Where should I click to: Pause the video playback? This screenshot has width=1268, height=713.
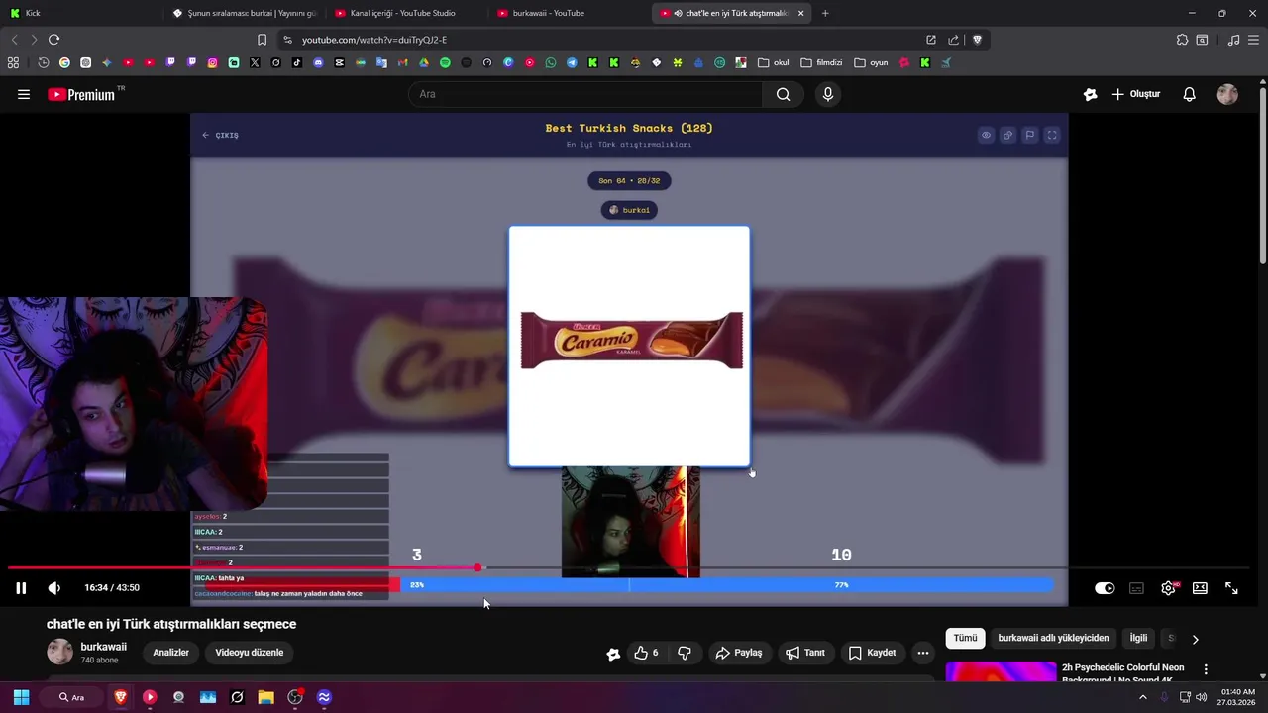pos(21,588)
